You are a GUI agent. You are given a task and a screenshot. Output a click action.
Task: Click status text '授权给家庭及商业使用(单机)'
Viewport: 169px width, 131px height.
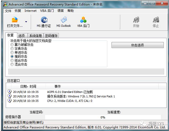coord(24,123)
